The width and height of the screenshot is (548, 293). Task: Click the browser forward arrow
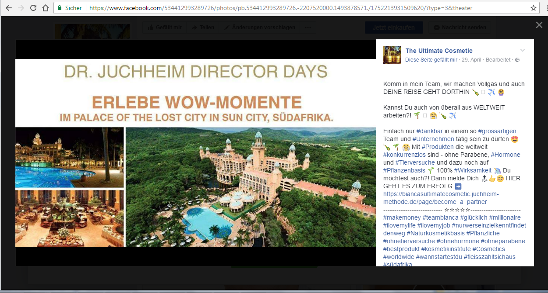coord(21,8)
